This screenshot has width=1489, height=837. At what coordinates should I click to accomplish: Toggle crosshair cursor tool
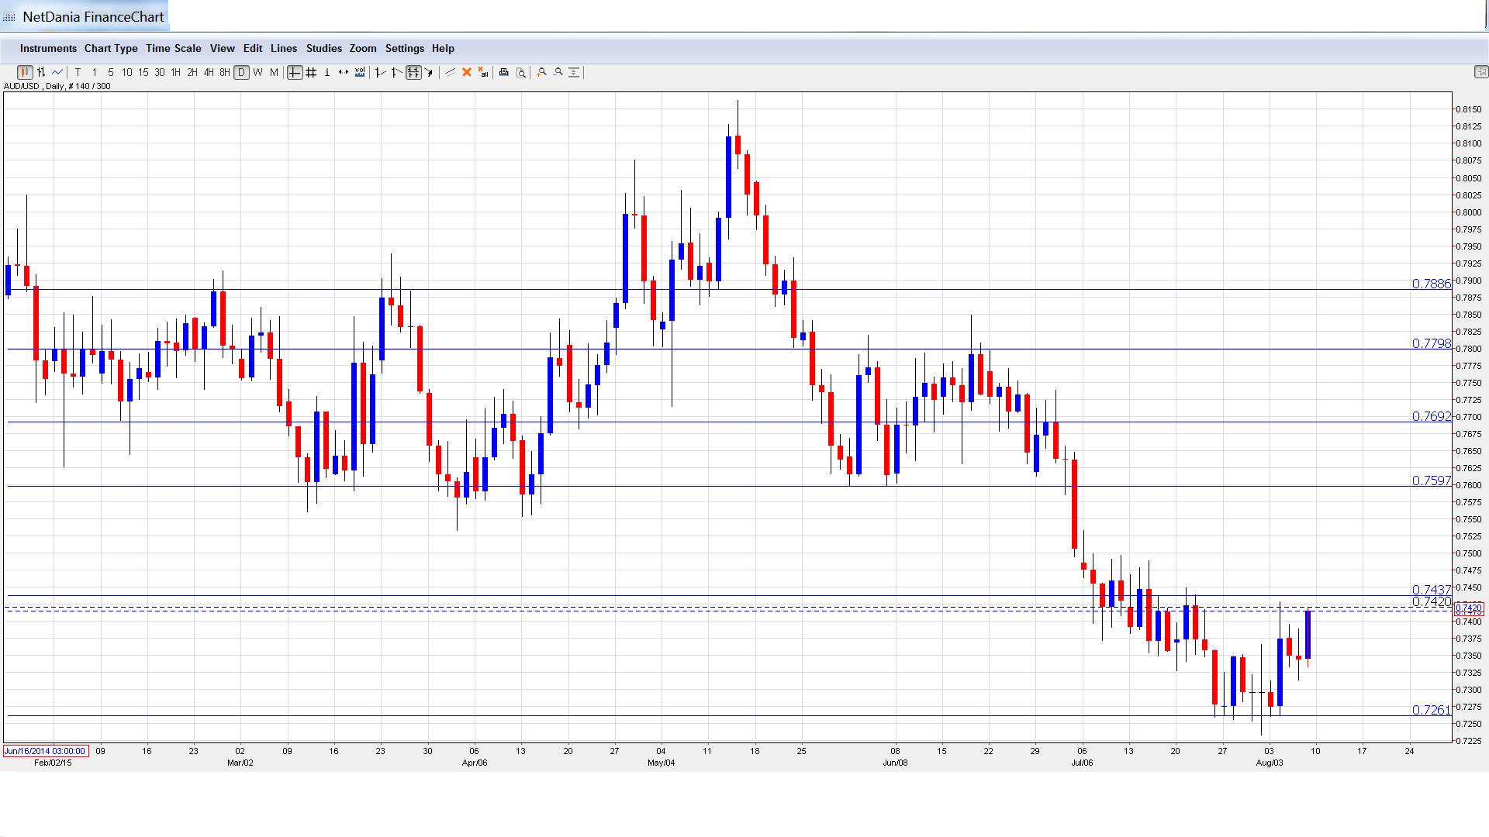click(x=295, y=72)
